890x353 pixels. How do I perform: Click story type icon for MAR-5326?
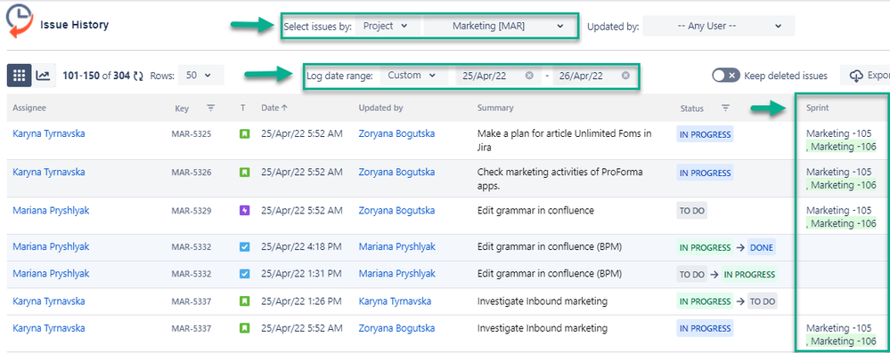(244, 172)
